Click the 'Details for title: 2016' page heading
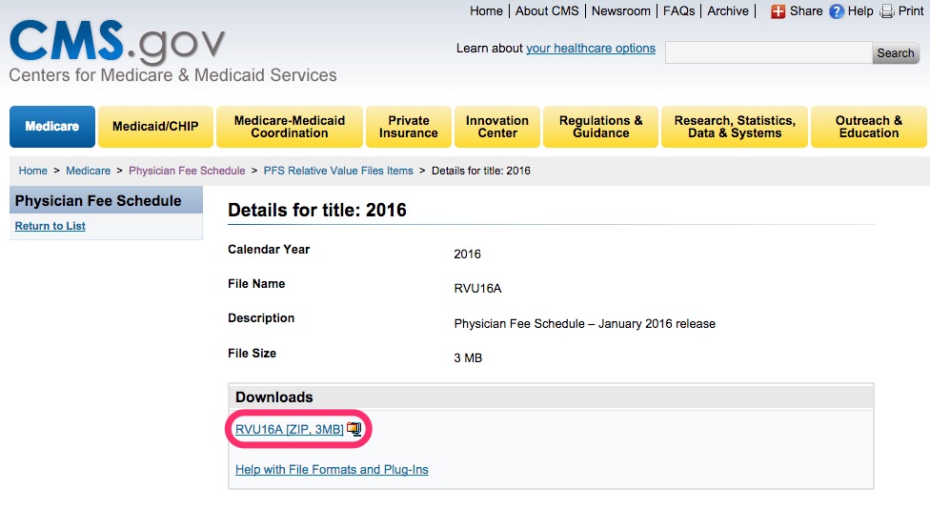This screenshot has width=930, height=509. 317,210
